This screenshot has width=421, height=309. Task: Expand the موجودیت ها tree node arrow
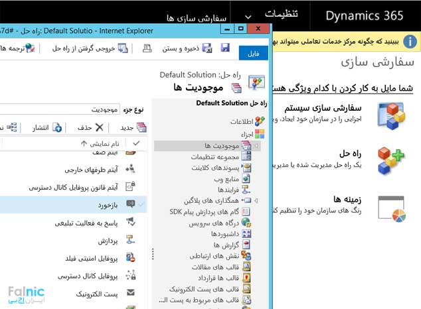257,145
